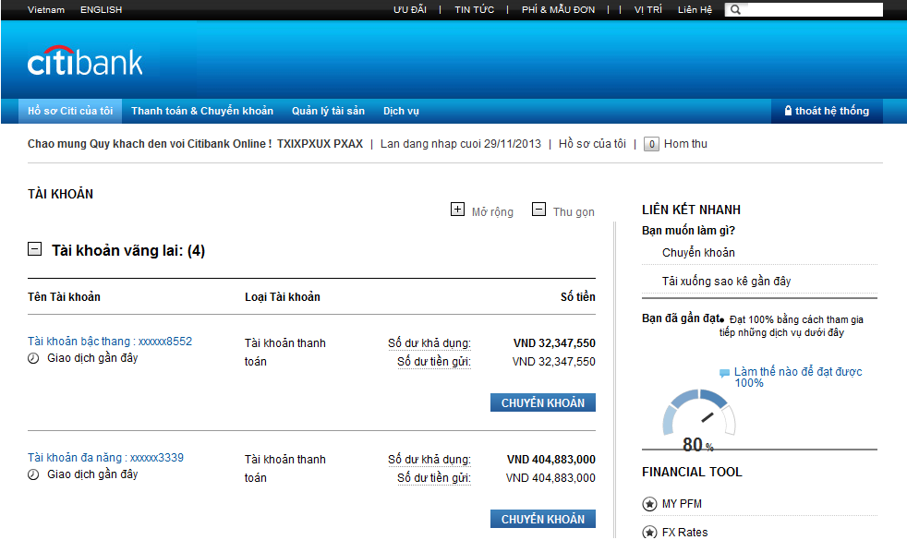Click the Vietnam country link
Image resolution: width=907 pixels, height=540 pixels.
click(46, 10)
